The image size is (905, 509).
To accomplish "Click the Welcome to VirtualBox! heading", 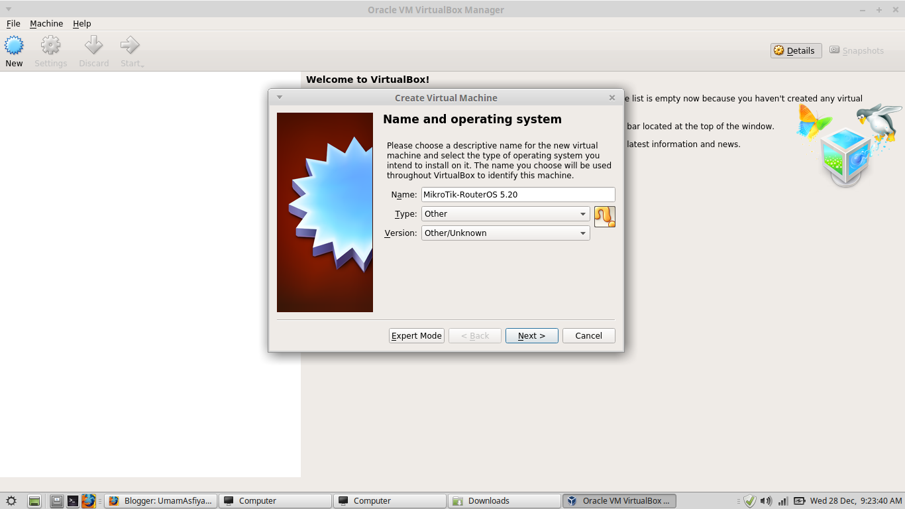I will pyautogui.click(x=368, y=80).
